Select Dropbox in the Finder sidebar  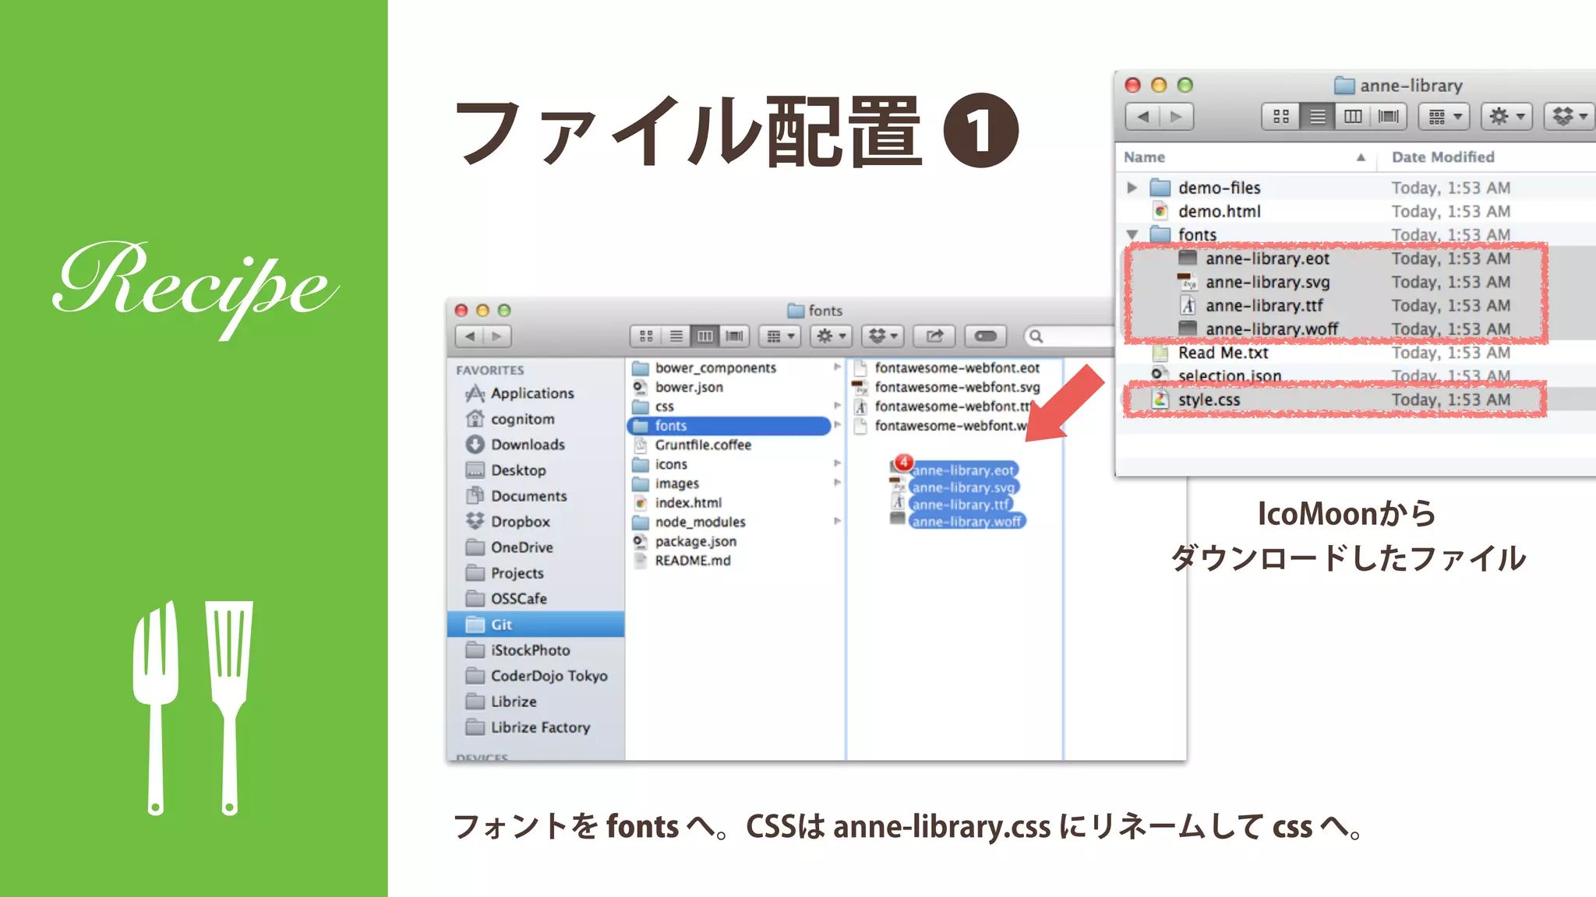520,522
